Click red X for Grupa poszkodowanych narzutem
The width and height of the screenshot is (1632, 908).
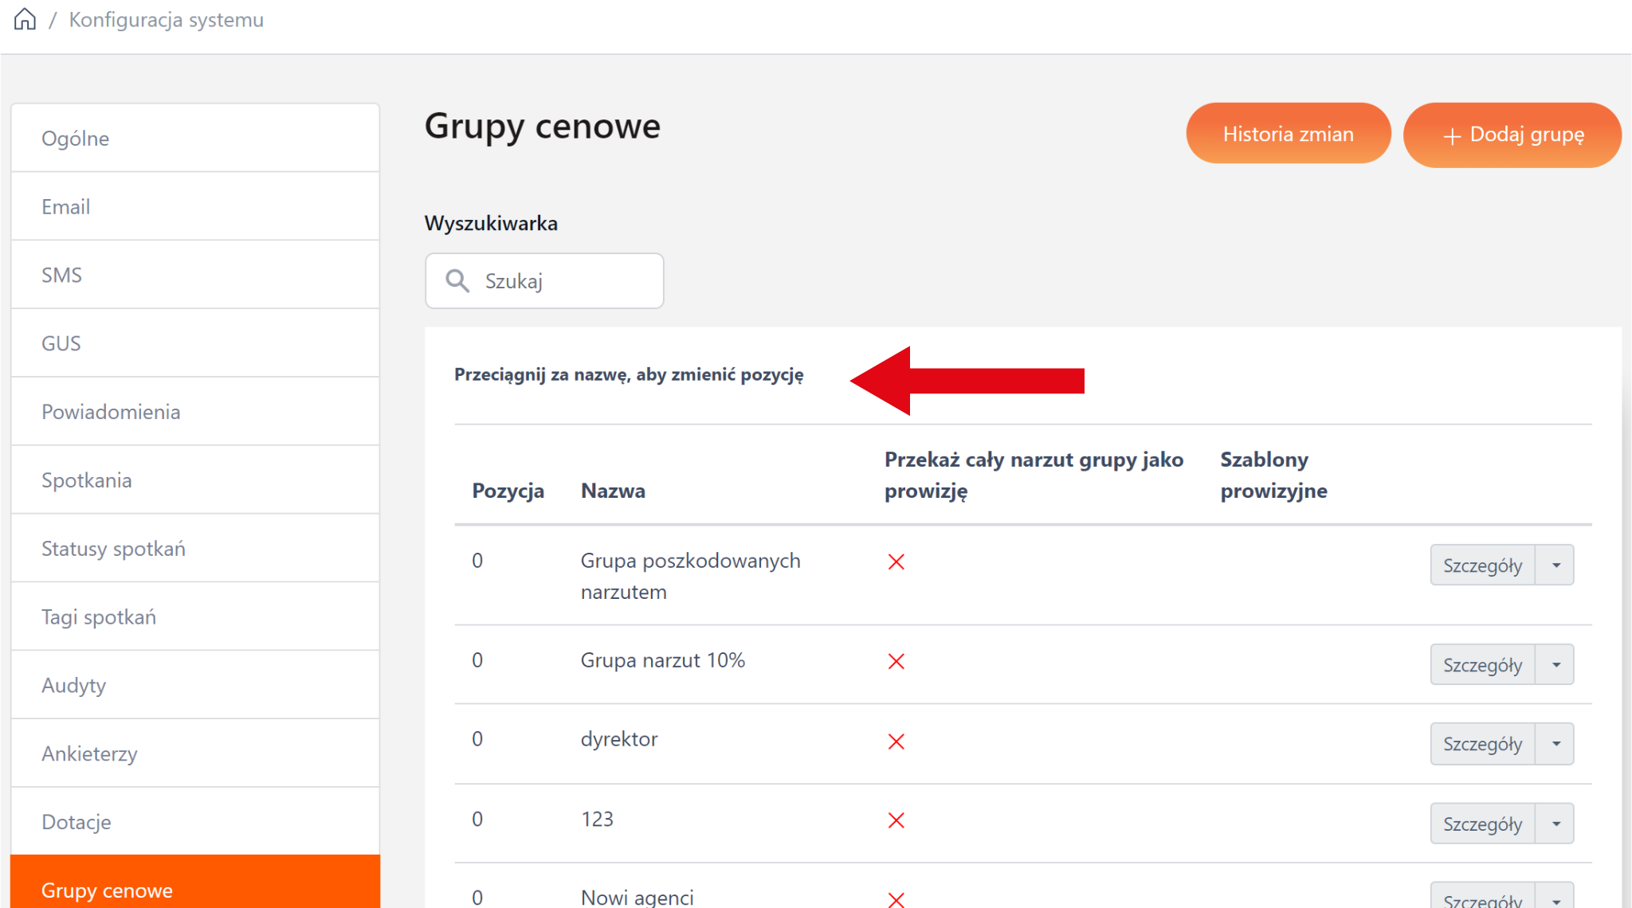tap(896, 562)
